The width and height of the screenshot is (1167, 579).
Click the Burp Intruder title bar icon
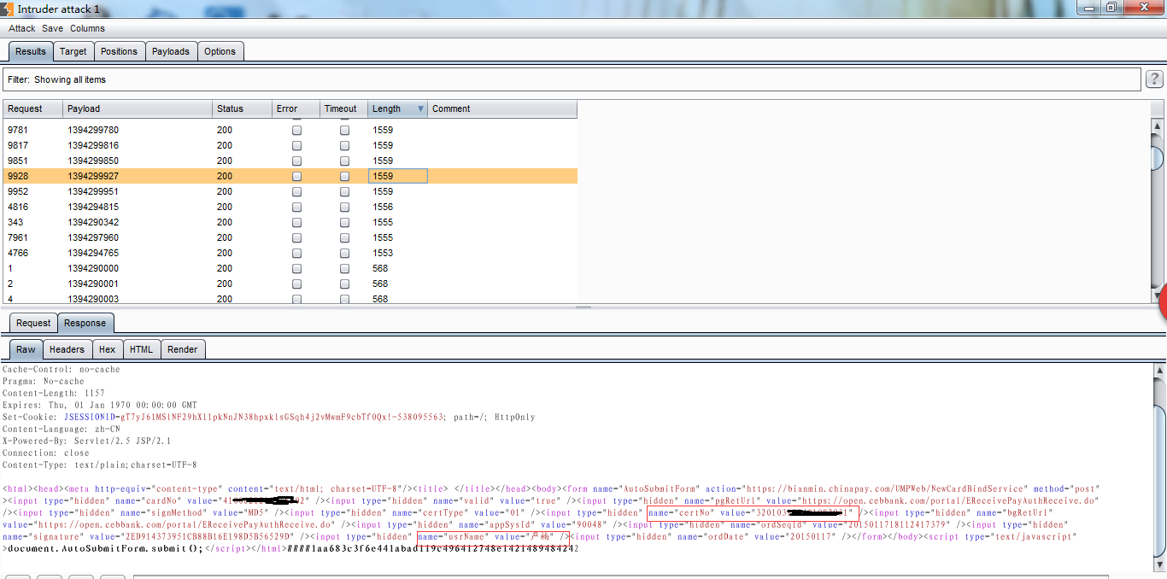pos(8,8)
